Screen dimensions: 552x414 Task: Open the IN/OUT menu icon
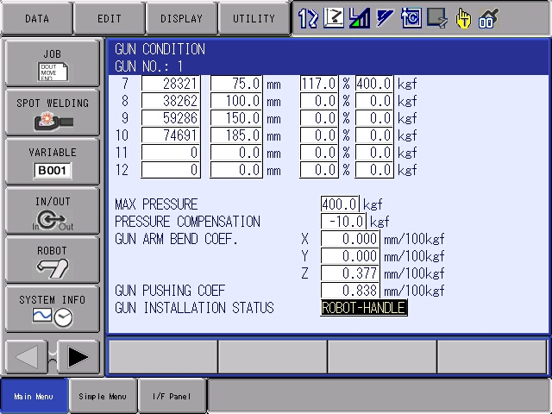click(x=53, y=210)
